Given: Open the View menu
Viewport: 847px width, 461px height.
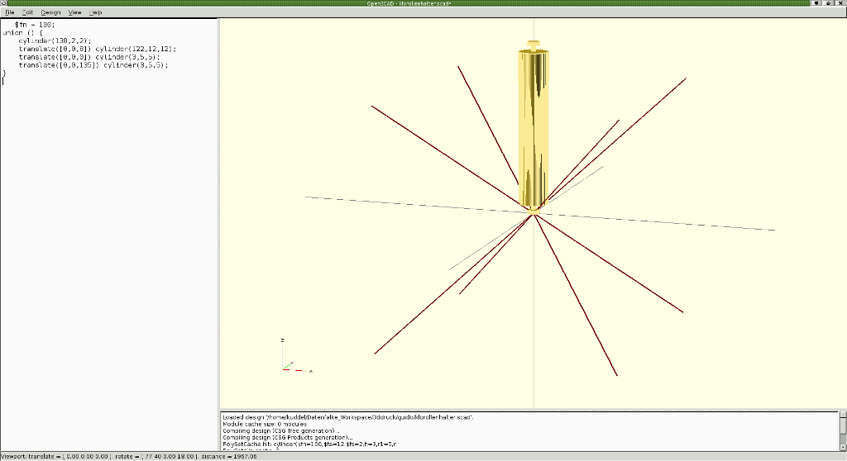Looking at the screenshot, I should [74, 12].
